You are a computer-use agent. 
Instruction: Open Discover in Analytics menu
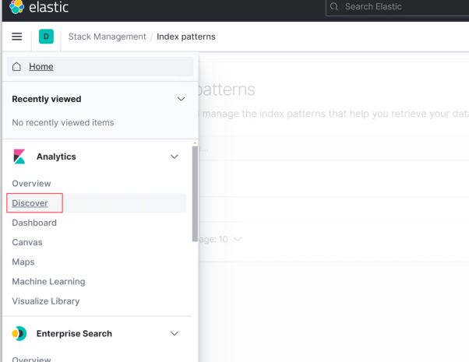[30, 203]
